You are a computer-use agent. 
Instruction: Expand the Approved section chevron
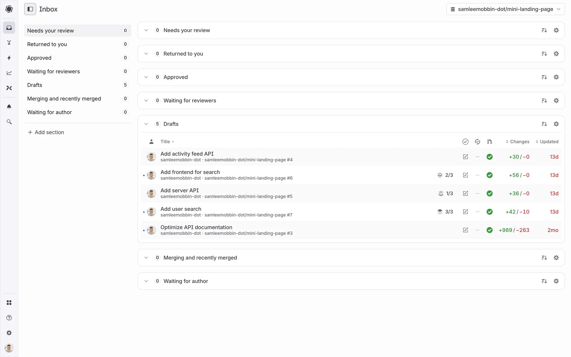(x=146, y=77)
